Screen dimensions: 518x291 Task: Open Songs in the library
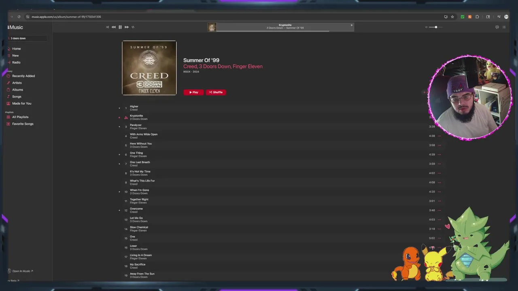point(17,97)
